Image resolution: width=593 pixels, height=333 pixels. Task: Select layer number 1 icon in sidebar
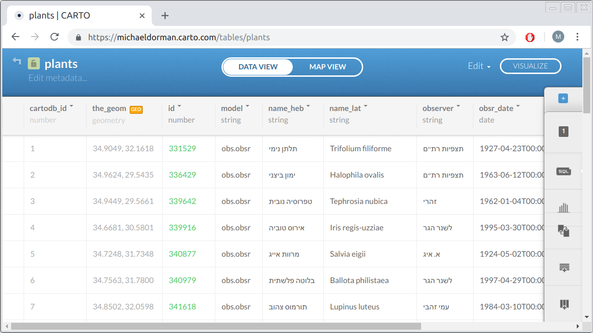tap(563, 131)
